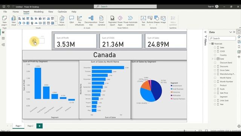Click the plus icon on the right pane rail
241x136 pixels.
239,57
